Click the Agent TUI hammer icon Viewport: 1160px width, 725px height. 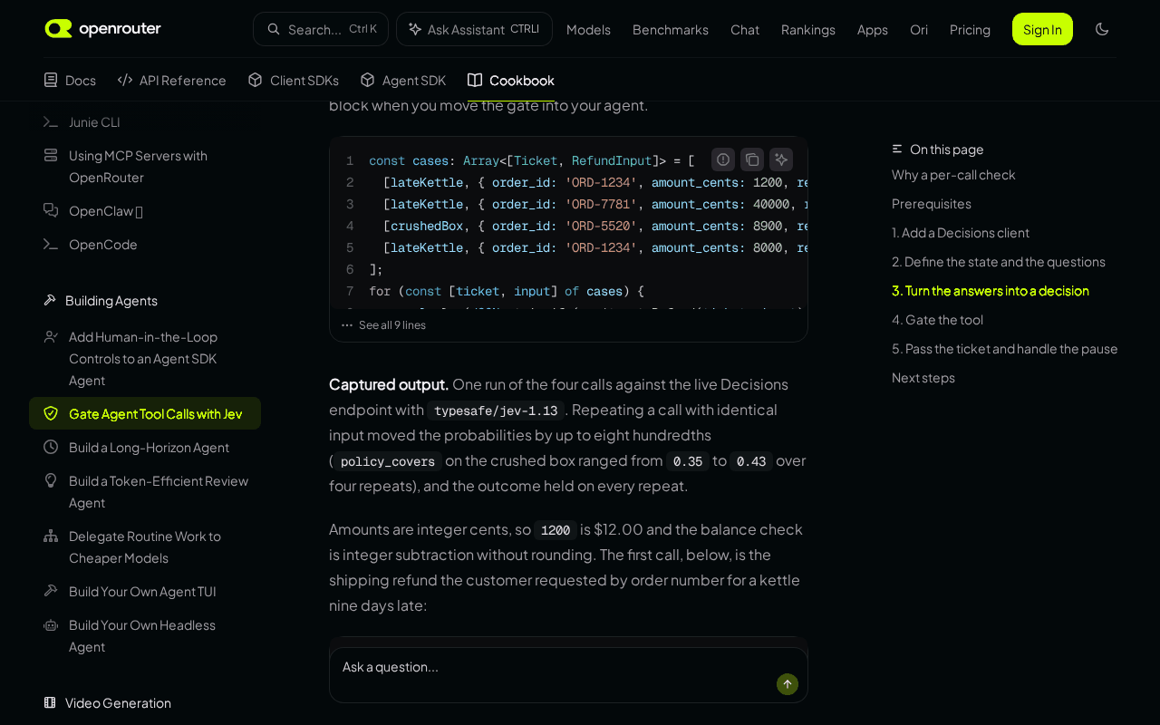coord(51,591)
